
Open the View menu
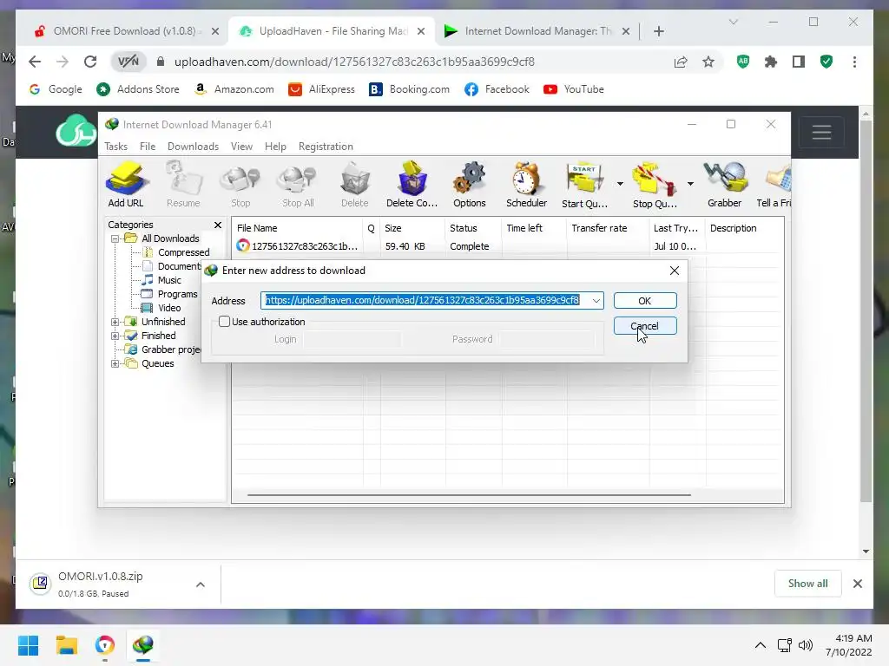coord(241,146)
